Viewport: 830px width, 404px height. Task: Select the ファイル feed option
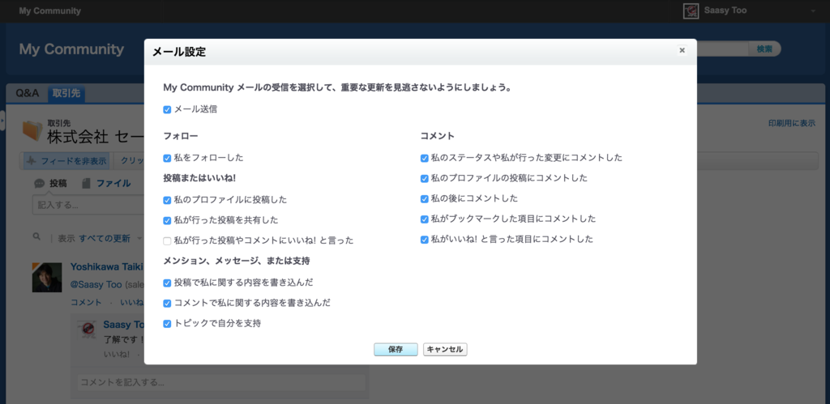113,184
